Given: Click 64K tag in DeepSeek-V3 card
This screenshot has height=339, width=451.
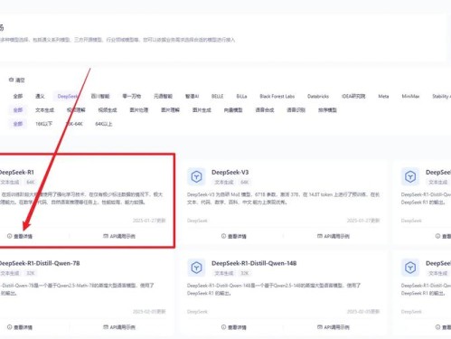Looking at the screenshot, I should click(x=245, y=183).
